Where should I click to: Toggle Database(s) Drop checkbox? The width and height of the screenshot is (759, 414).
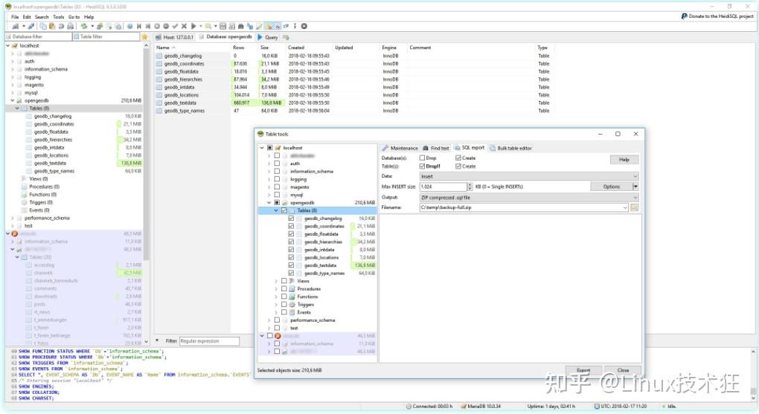click(x=422, y=158)
